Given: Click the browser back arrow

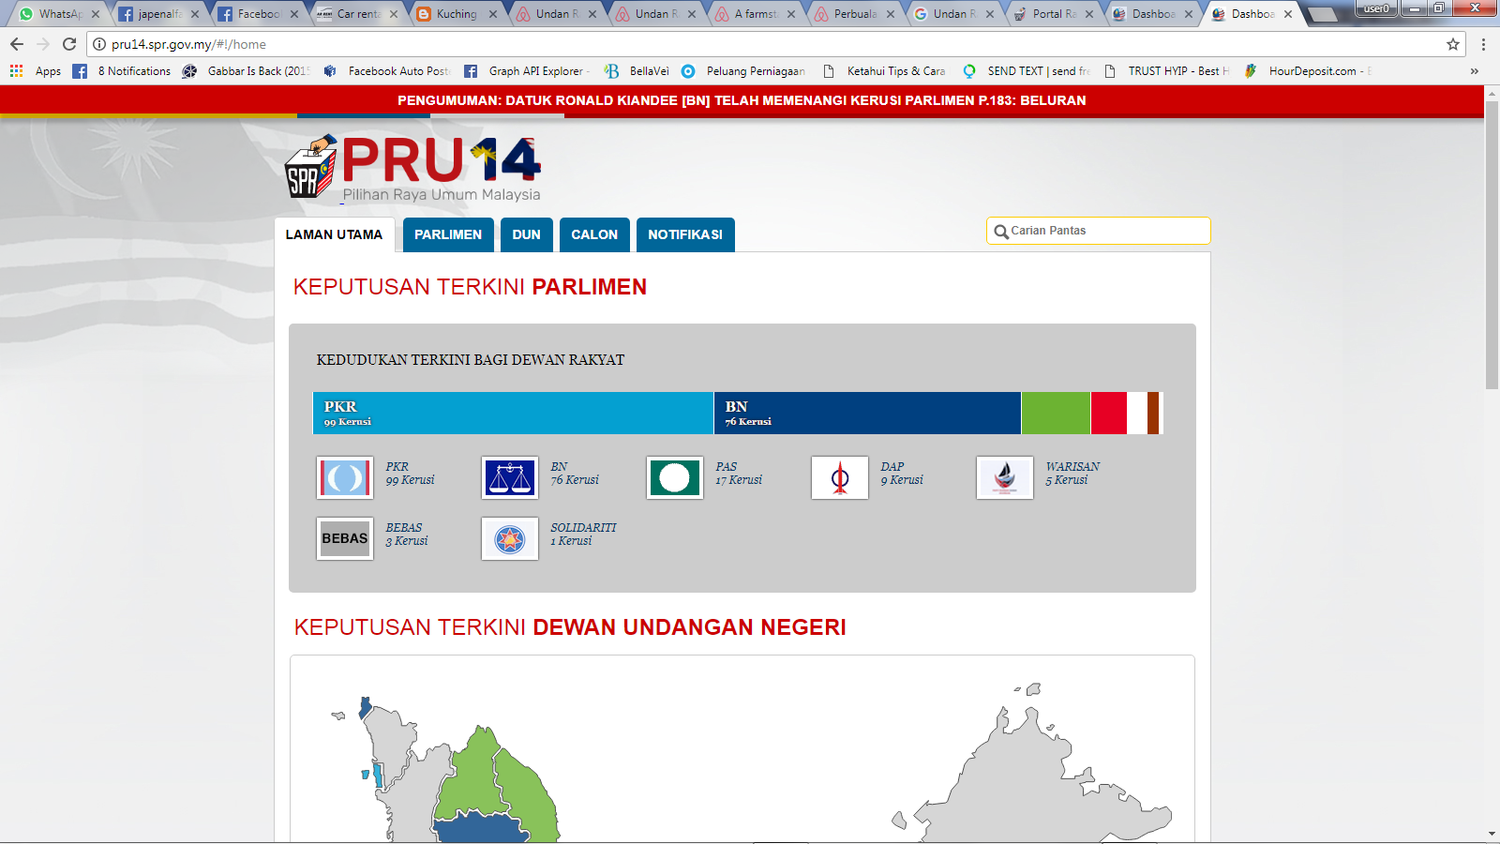Looking at the screenshot, I should (17, 44).
